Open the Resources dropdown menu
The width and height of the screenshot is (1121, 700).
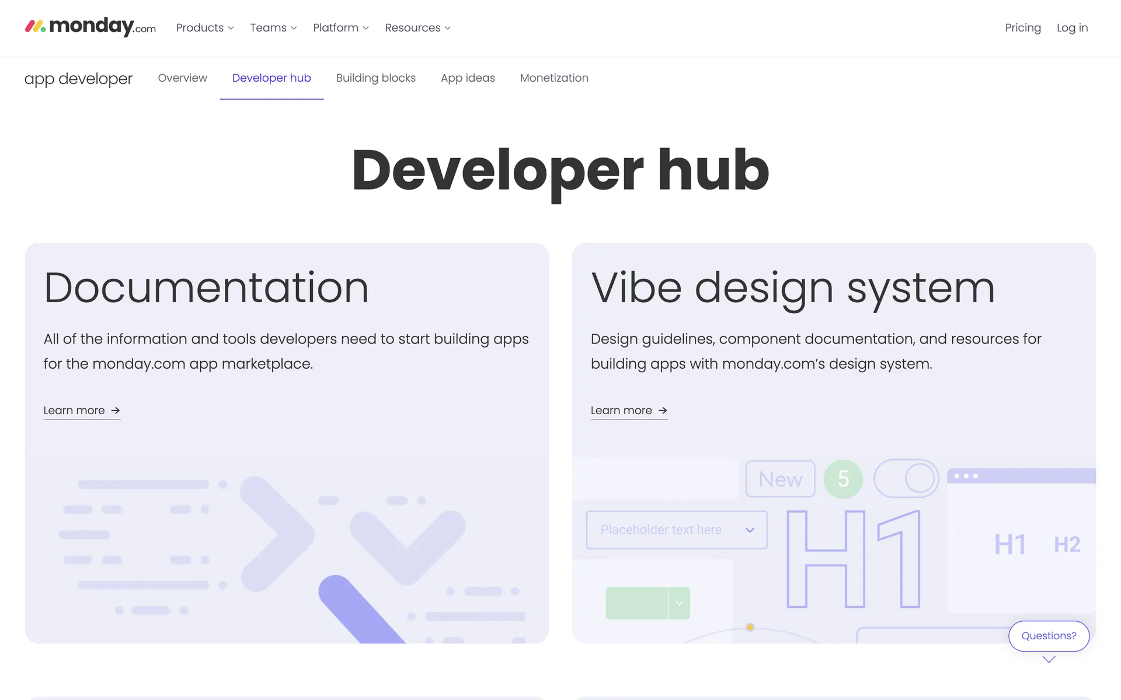(417, 28)
